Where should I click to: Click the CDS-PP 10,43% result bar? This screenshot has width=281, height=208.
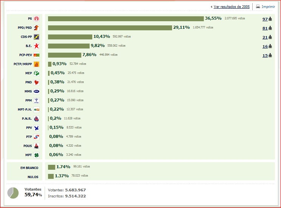click(x=70, y=37)
